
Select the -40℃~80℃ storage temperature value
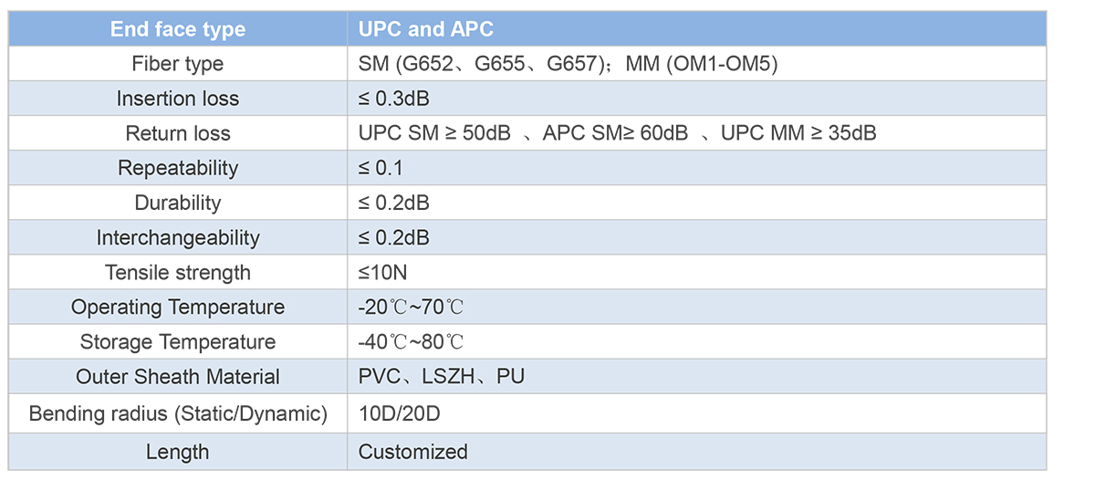(412, 342)
